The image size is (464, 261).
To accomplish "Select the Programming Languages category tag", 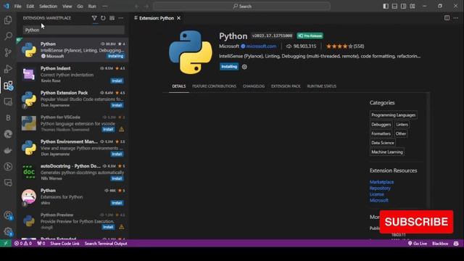I will 393,115.
